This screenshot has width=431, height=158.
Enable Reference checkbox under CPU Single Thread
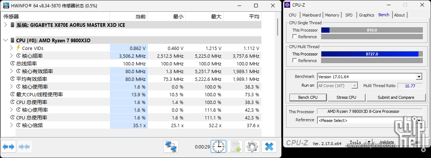point(295,37)
